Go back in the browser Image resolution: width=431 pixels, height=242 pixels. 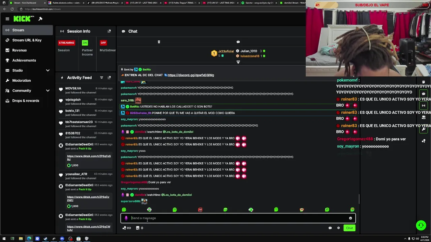(x=4, y=9)
